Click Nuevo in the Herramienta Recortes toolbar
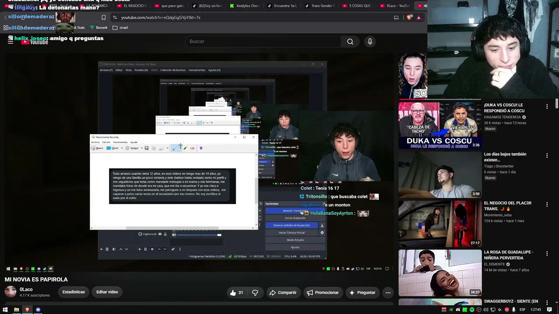This screenshot has height=314, width=559. 97,148
